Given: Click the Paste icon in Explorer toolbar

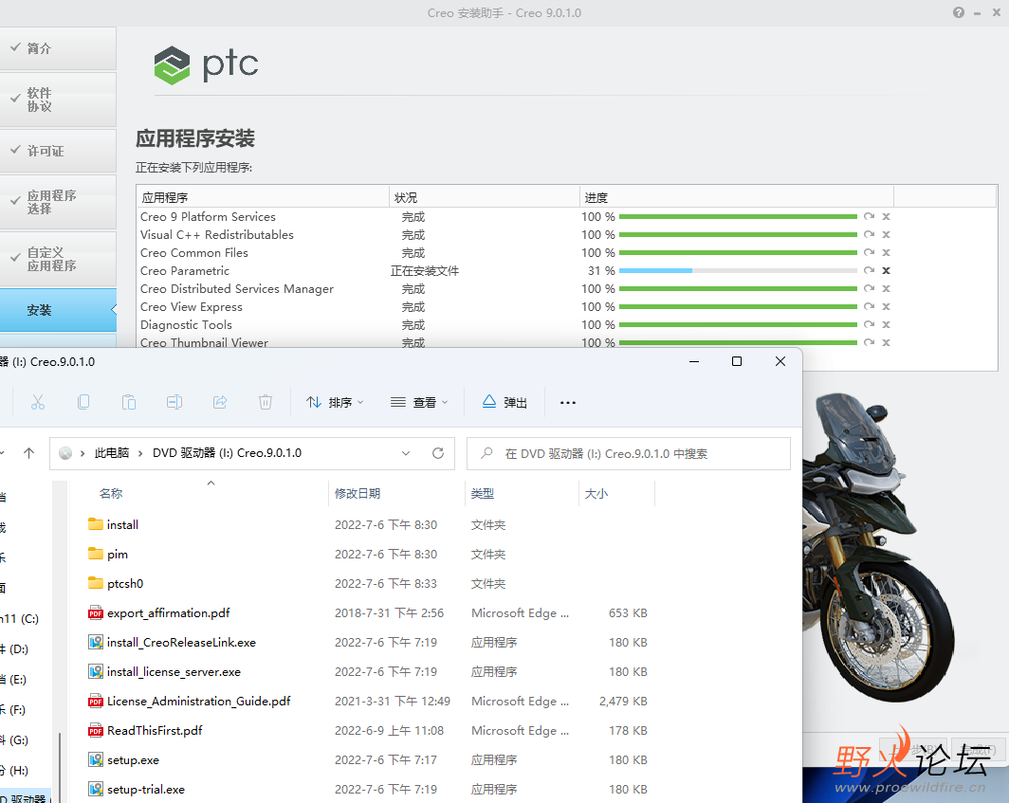Looking at the screenshot, I should point(129,402).
